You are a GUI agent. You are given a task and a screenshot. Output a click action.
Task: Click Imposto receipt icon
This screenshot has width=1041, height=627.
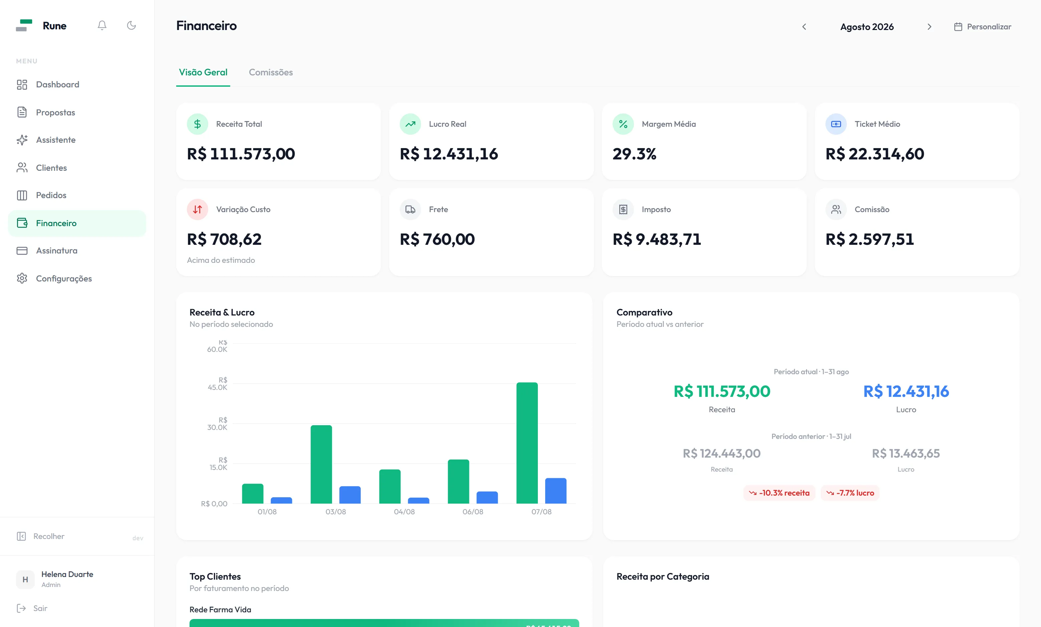tap(623, 209)
